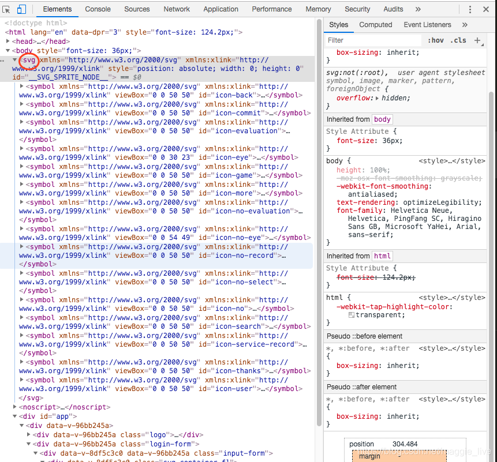Show more Styles pane tabs chevron
Screen dimensions: 497x462
tap(465, 25)
